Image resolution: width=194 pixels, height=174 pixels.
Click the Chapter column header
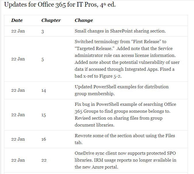(x=51, y=20)
